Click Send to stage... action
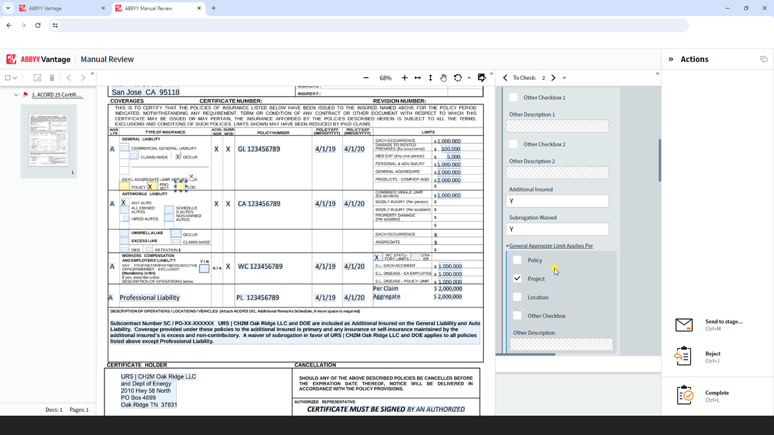Viewport: 774px width, 435px height. click(x=724, y=322)
